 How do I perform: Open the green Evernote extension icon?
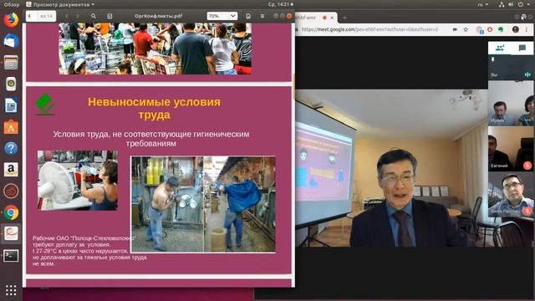501,30
